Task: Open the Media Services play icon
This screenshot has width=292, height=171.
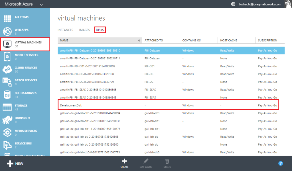Action: (x=7, y=132)
